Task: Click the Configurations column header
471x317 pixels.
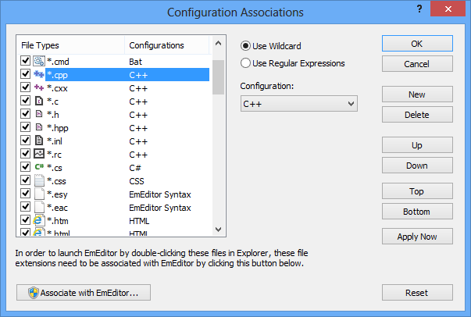Action: pyautogui.click(x=166, y=45)
